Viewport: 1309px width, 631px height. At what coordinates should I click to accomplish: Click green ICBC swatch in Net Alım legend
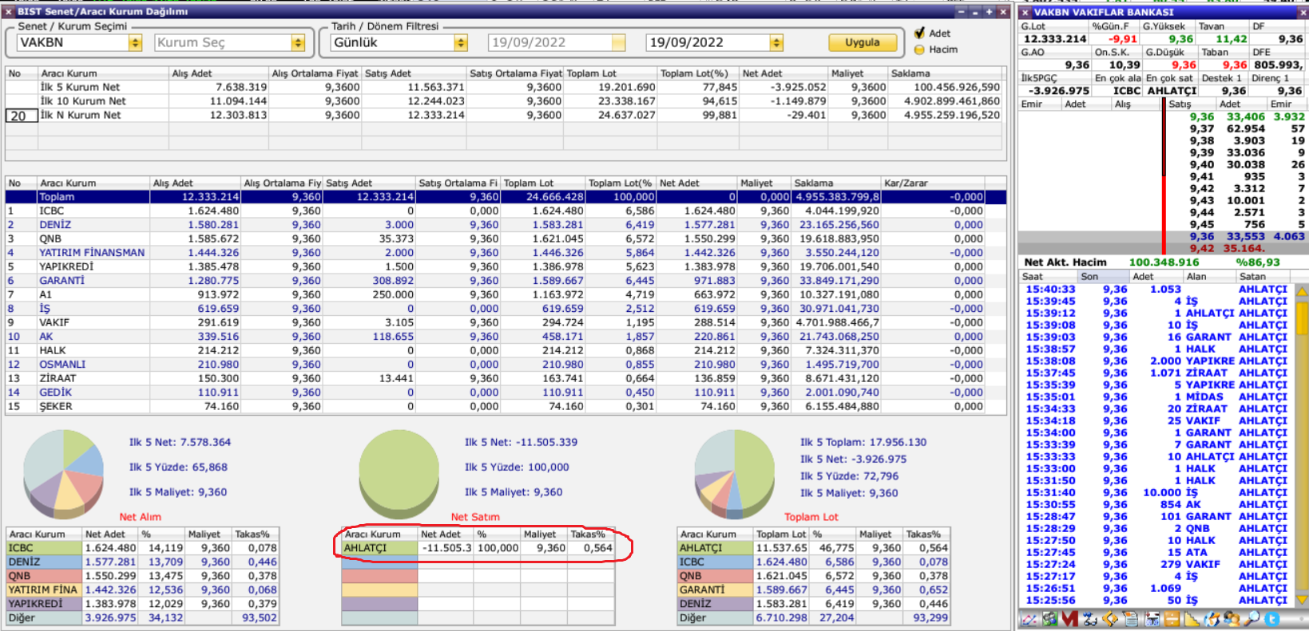[x=44, y=548]
